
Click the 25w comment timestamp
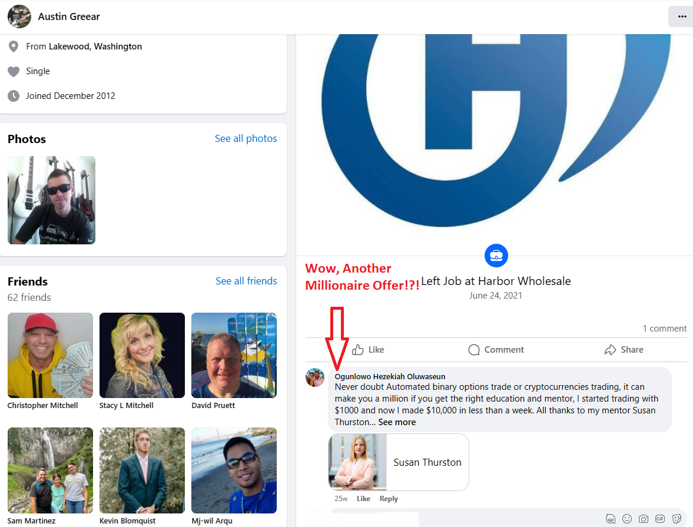[341, 499]
